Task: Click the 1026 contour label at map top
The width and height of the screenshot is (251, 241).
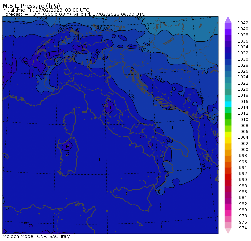Action: tap(140, 18)
